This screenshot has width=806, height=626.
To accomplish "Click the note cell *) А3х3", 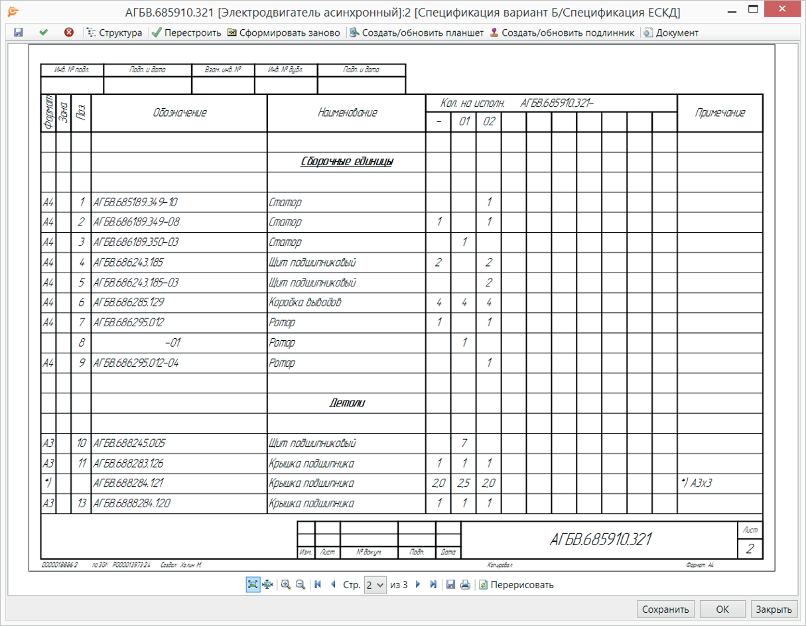I will click(x=720, y=483).
